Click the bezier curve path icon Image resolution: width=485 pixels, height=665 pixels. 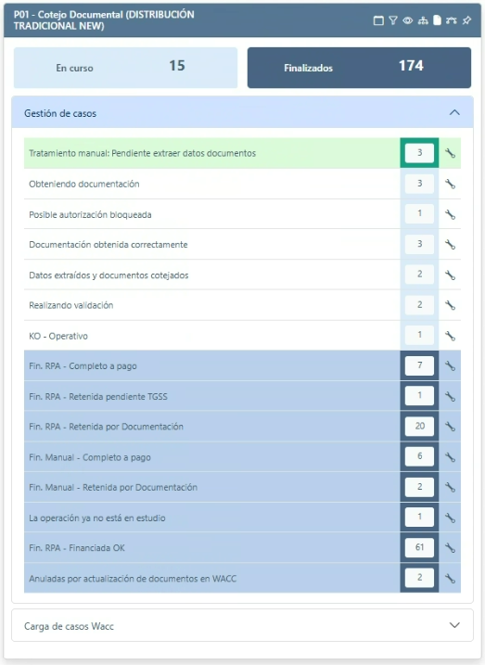pos(452,20)
